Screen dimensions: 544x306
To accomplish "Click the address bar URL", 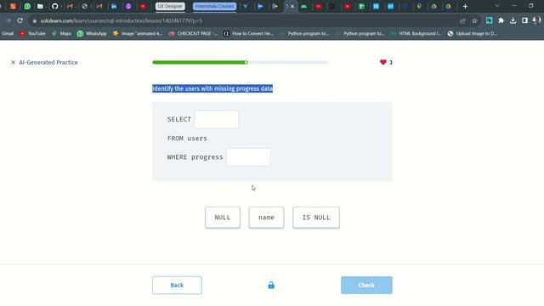I will 121,20.
